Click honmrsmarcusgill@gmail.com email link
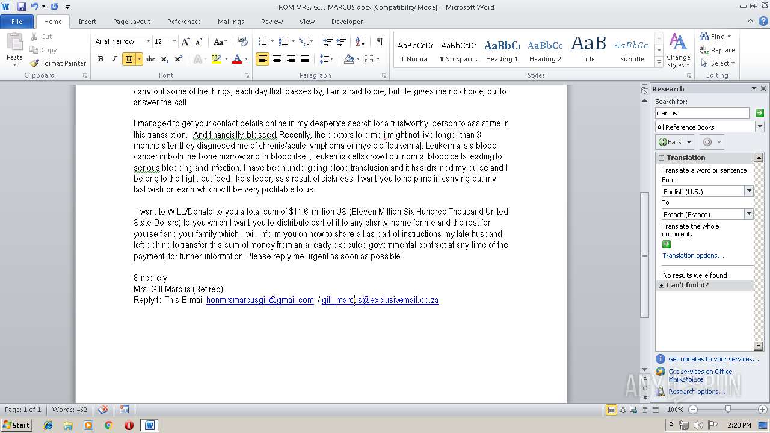Viewport: 770px width, 433px height. 260,300
